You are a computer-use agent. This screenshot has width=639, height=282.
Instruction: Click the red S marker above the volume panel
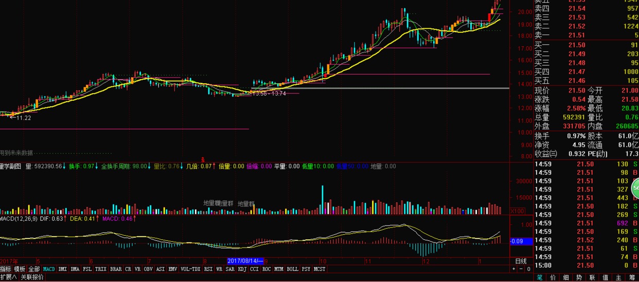tap(203, 159)
